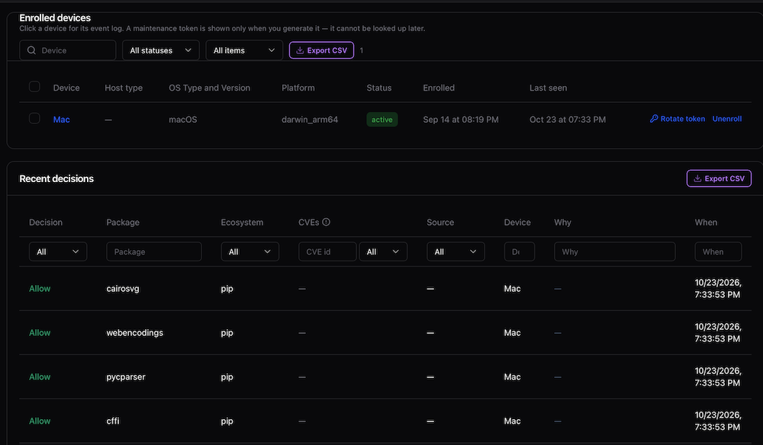The image size is (763, 445).
Task: Open the Ecosystem filter dropdown
Action: pyautogui.click(x=250, y=251)
